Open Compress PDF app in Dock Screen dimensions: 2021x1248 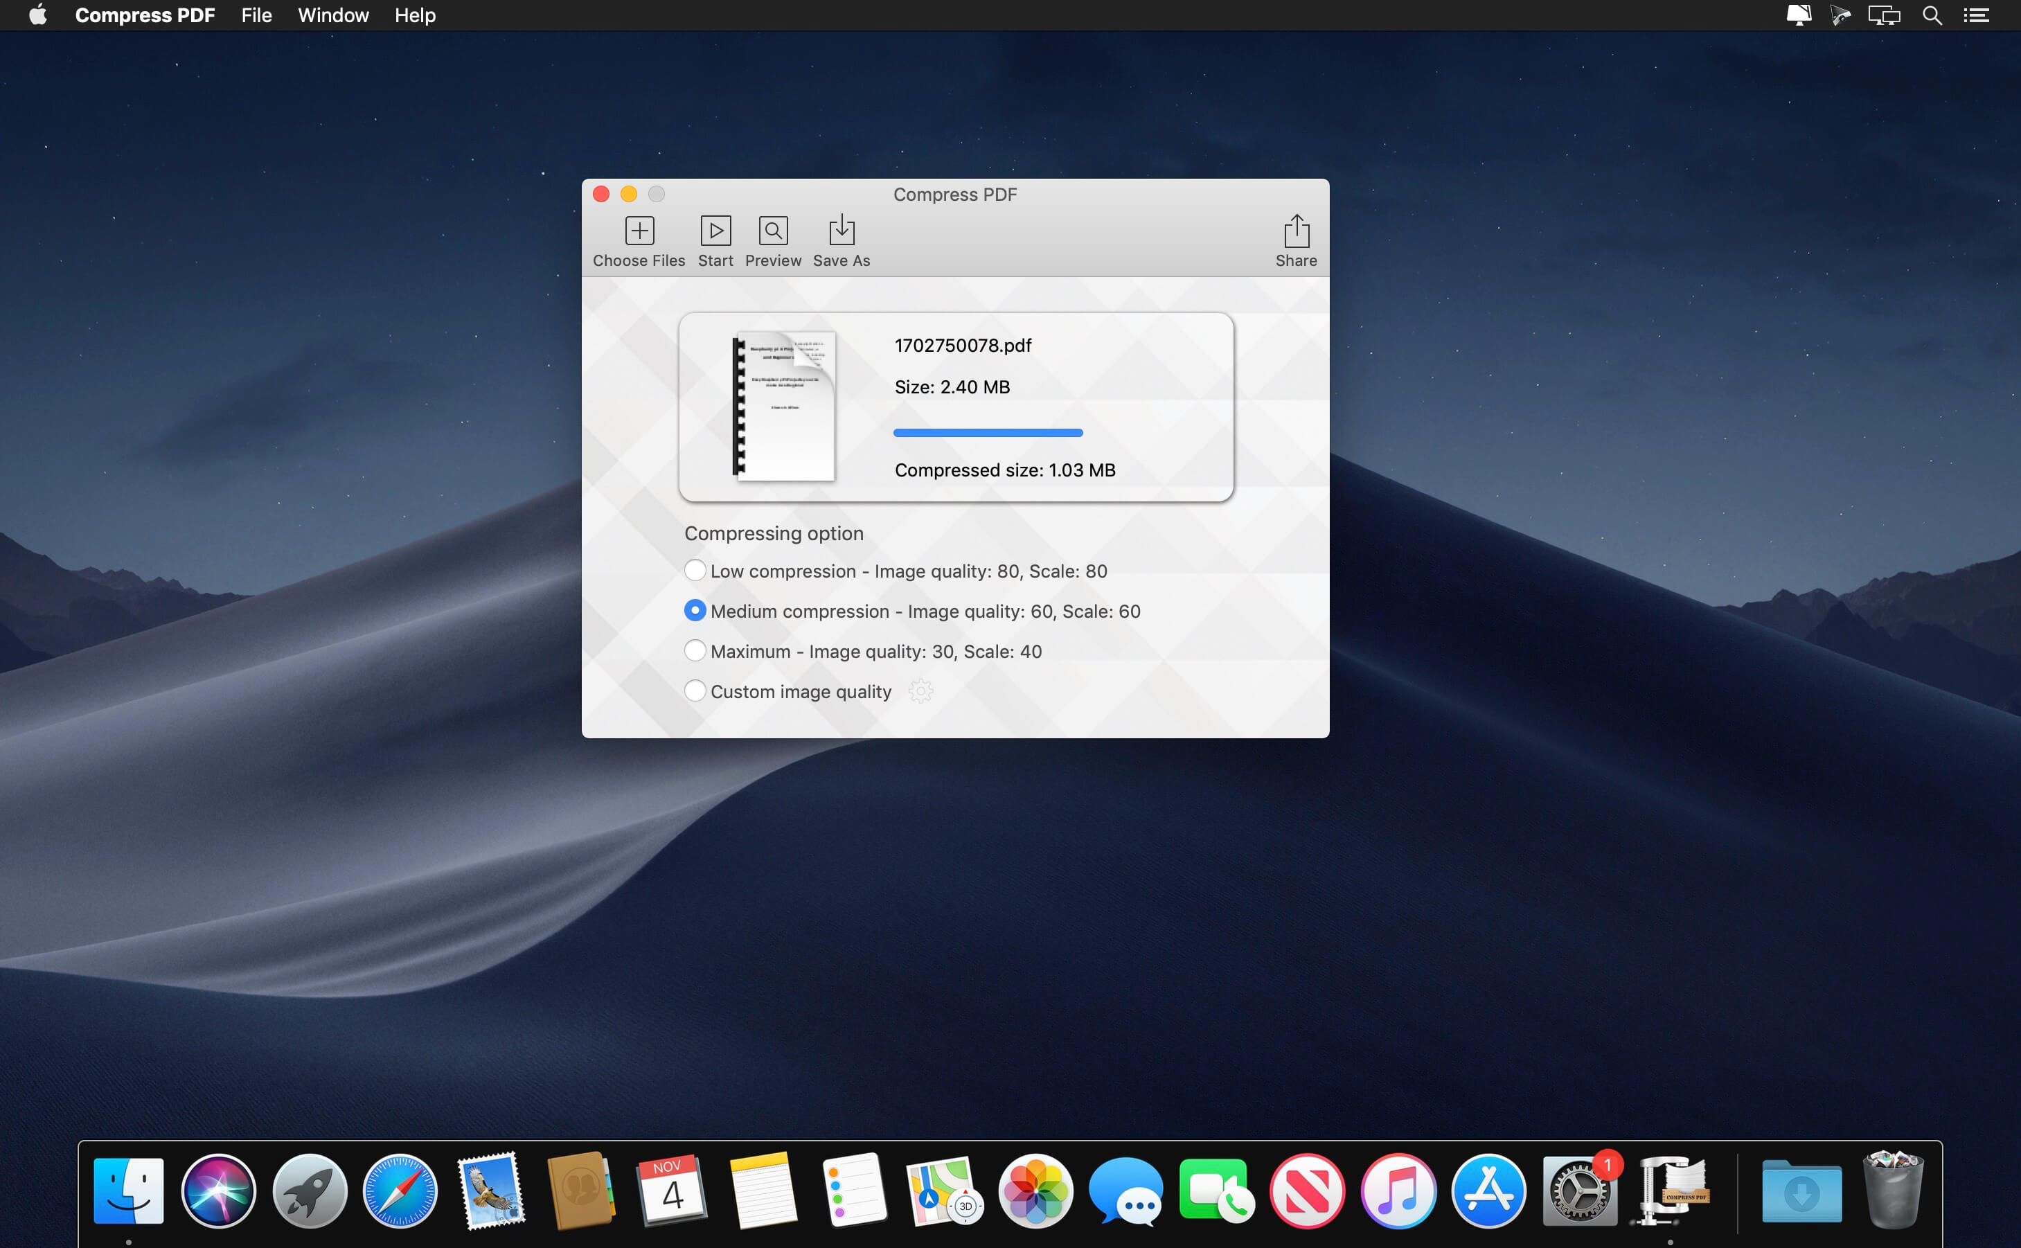pos(1671,1191)
